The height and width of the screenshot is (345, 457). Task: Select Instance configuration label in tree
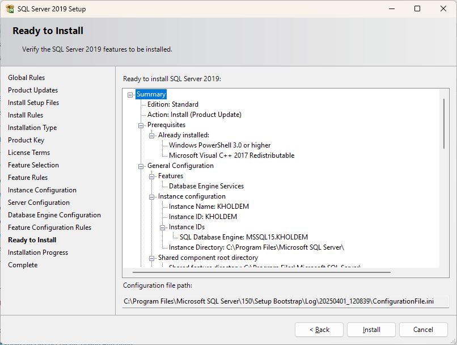(x=192, y=196)
